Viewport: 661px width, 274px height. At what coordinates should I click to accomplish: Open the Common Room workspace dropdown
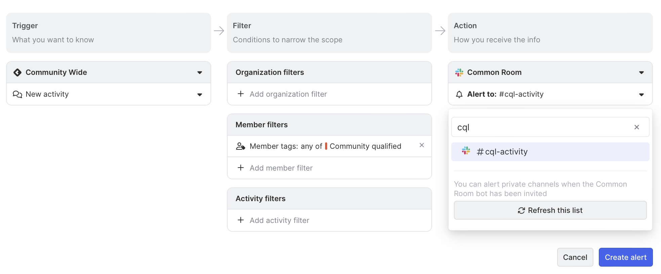[x=641, y=73]
